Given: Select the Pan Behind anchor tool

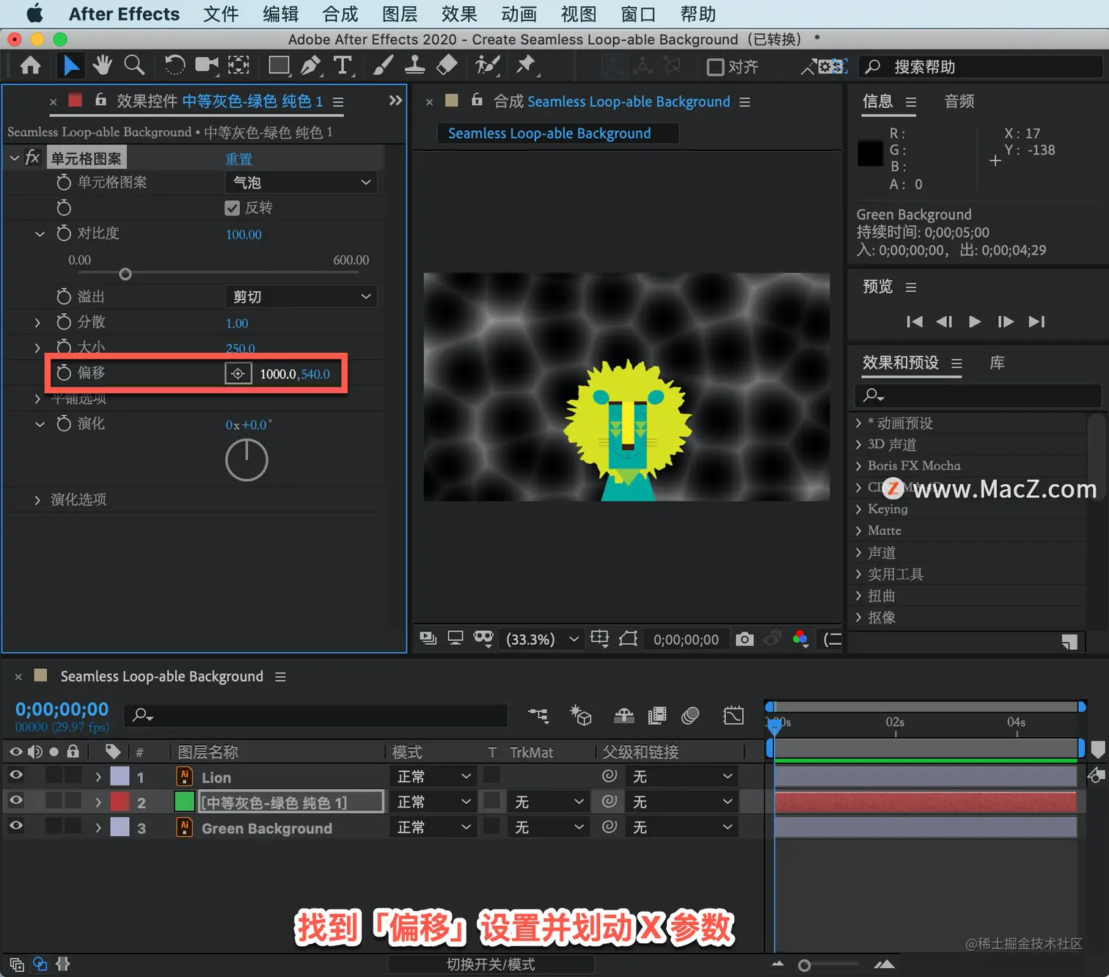Looking at the screenshot, I should [x=238, y=66].
